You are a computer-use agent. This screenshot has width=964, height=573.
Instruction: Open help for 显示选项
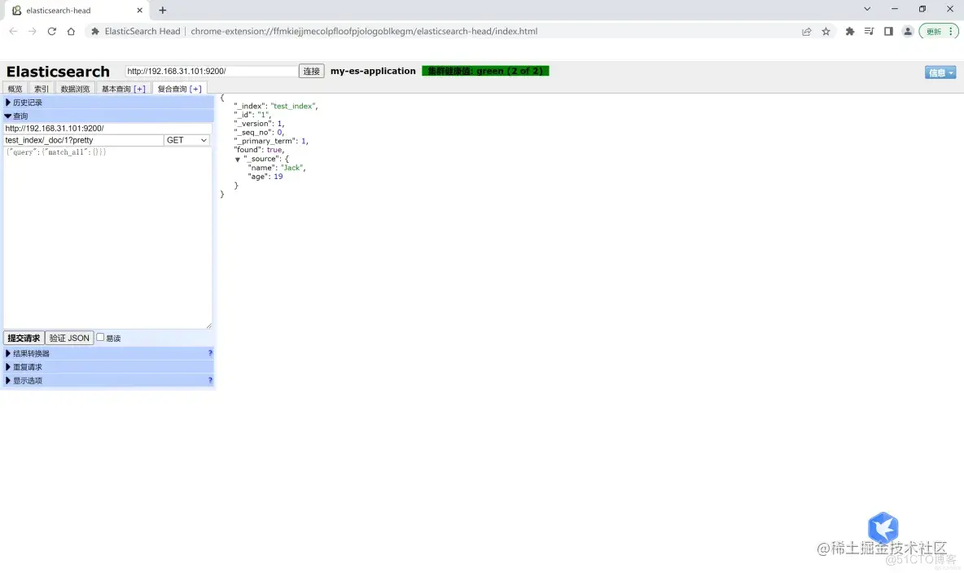point(210,381)
